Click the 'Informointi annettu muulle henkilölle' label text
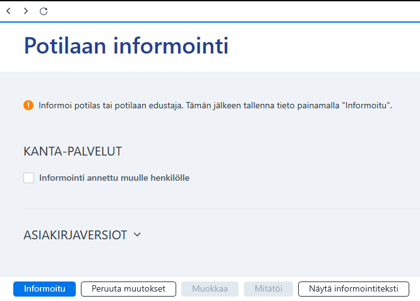 pos(114,178)
